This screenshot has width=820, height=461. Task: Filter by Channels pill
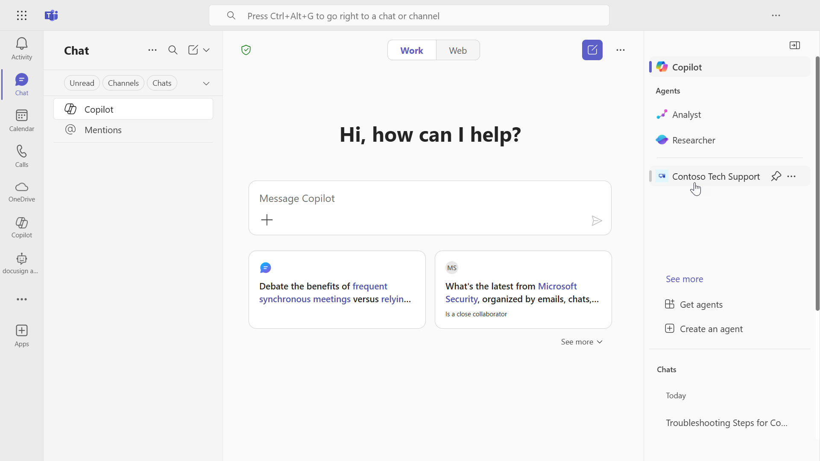pyautogui.click(x=123, y=83)
